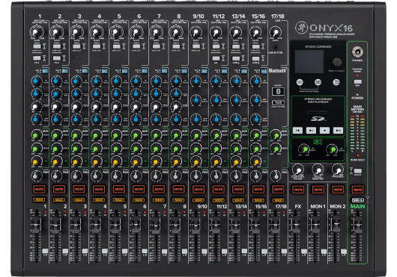Toggle channel 1 Hi-Z switch
The image size is (397, 277).
(x=37, y=58)
